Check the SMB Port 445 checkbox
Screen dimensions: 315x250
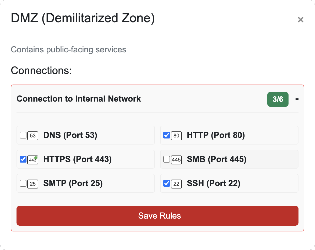(x=167, y=159)
